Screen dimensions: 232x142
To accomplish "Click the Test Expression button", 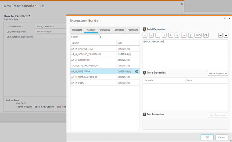I will [x=218, y=115].
